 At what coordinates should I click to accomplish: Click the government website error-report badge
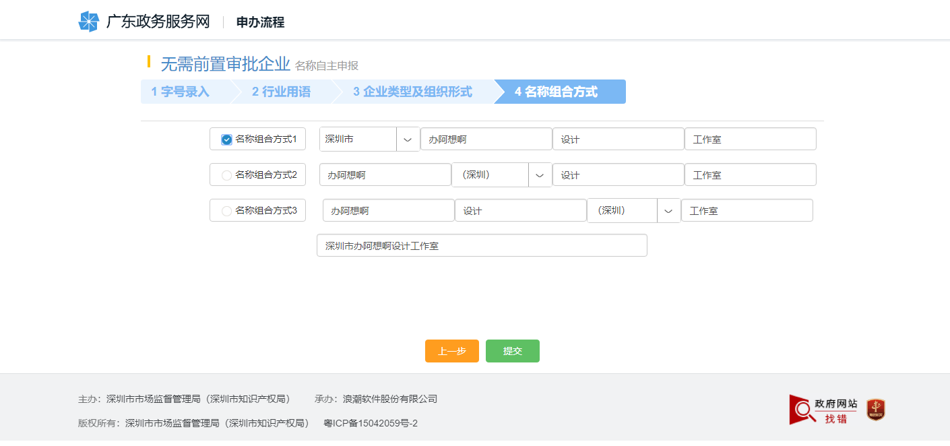point(823,410)
